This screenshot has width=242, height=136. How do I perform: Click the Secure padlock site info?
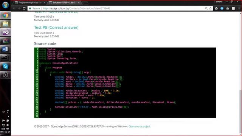(34, 8)
